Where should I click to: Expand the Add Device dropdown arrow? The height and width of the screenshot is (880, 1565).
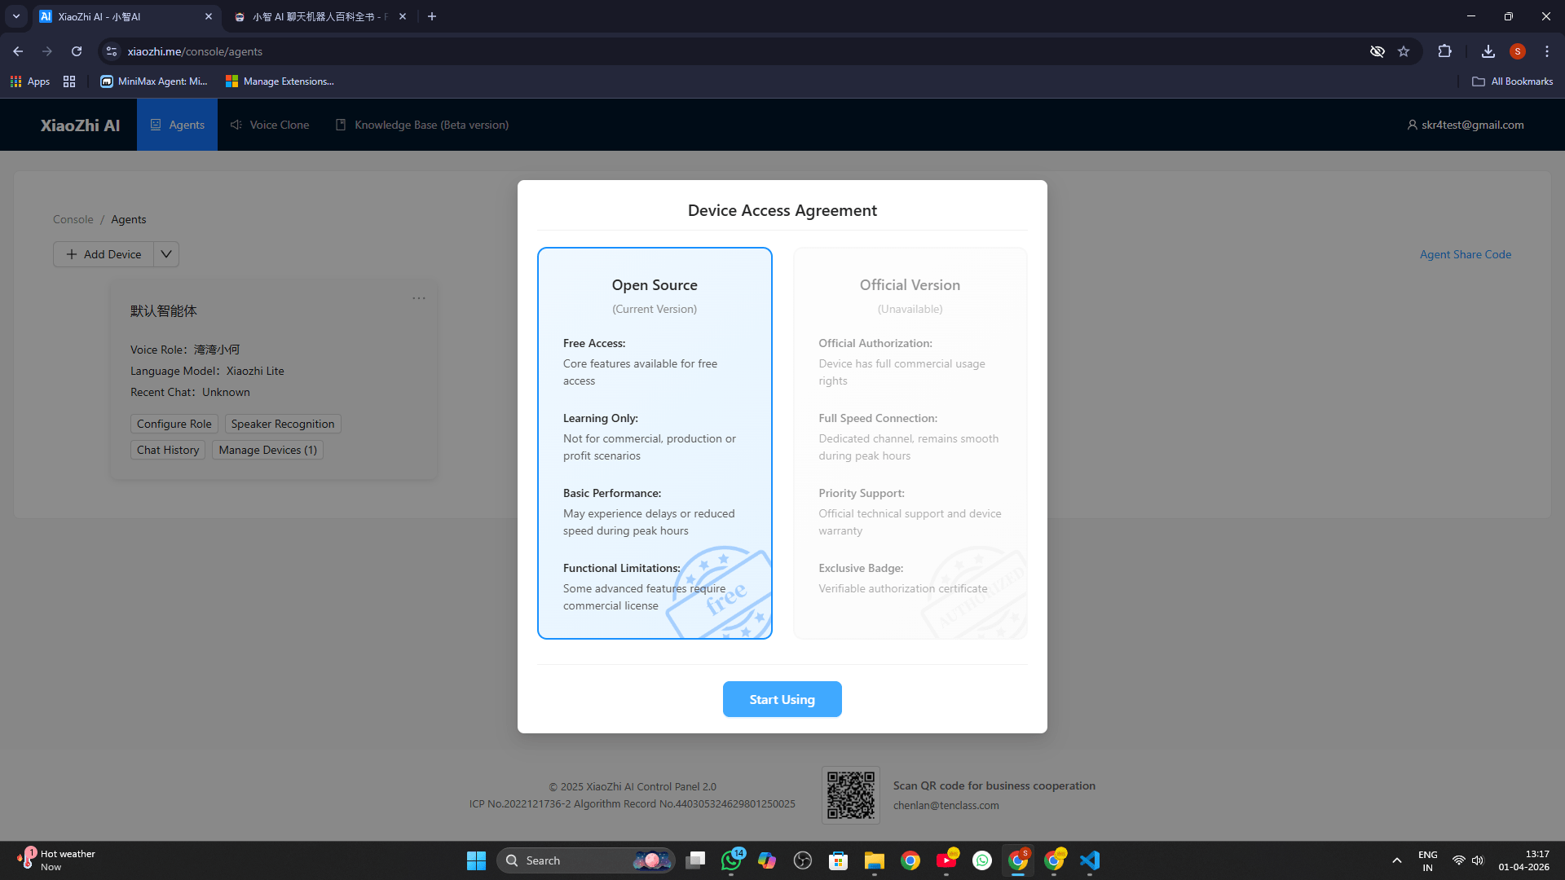(x=165, y=253)
